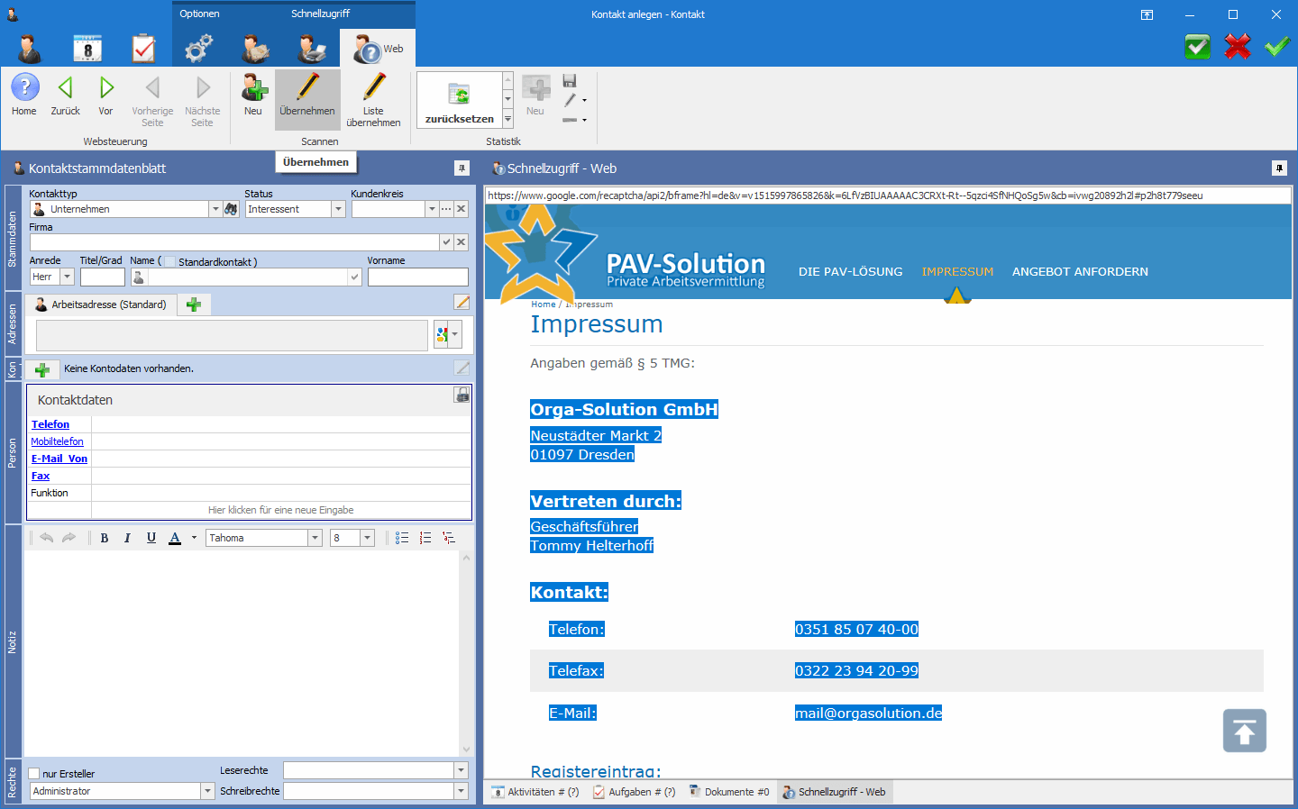Screen dimensions: 1298x809
Task: Add Kontodaten with green plus
Action: 41,369
